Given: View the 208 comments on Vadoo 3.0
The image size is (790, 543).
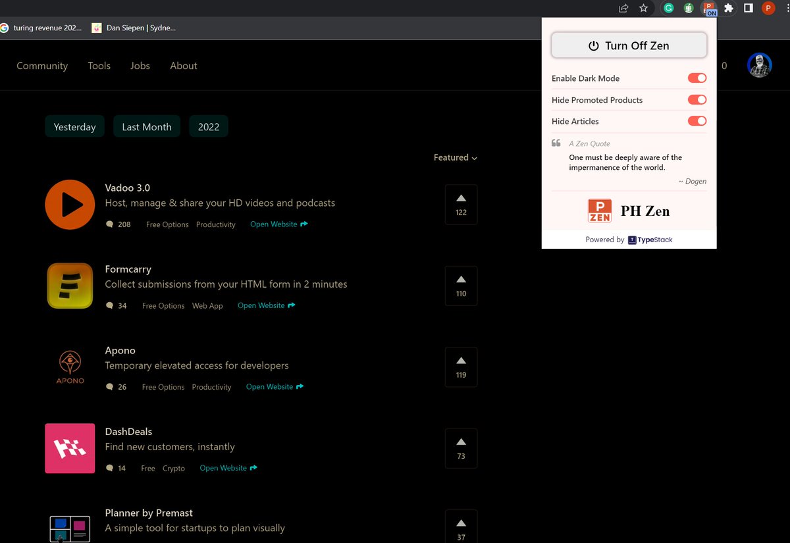Looking at the screenshot, I should coord(118,224).
